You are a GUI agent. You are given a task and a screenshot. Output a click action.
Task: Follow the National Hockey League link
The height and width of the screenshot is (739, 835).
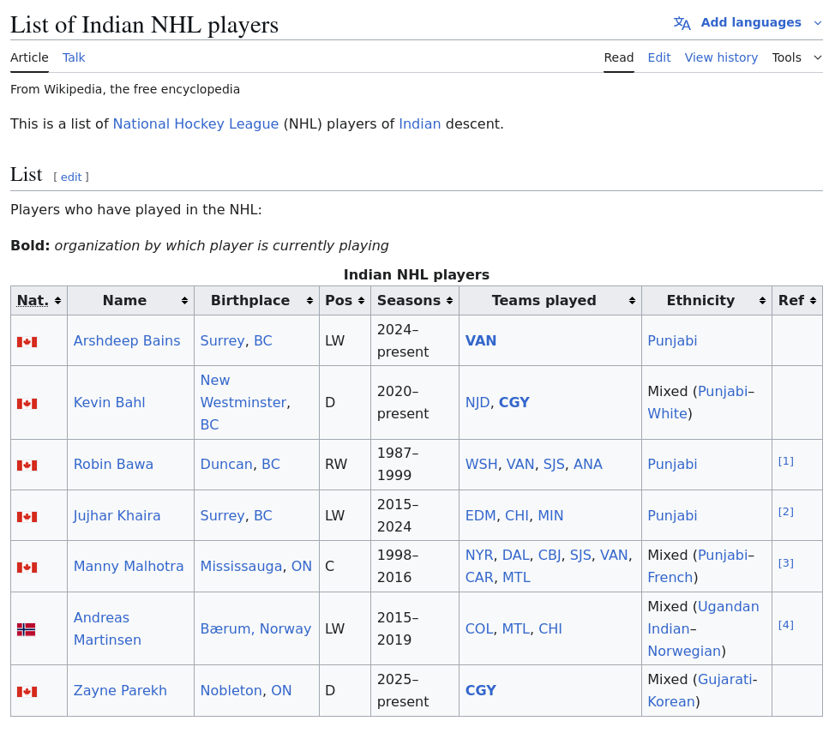coord(196,124)
